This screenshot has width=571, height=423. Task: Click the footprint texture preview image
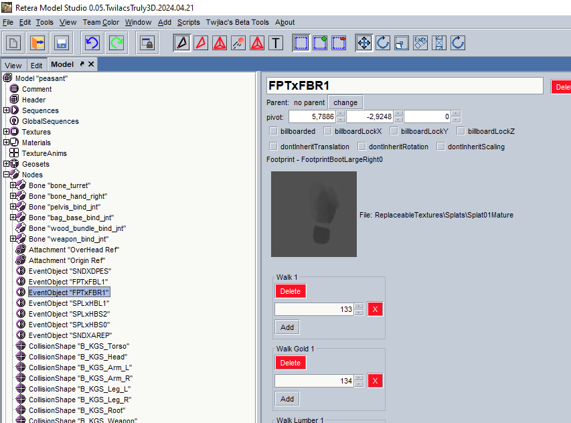[x=314, y=214]
